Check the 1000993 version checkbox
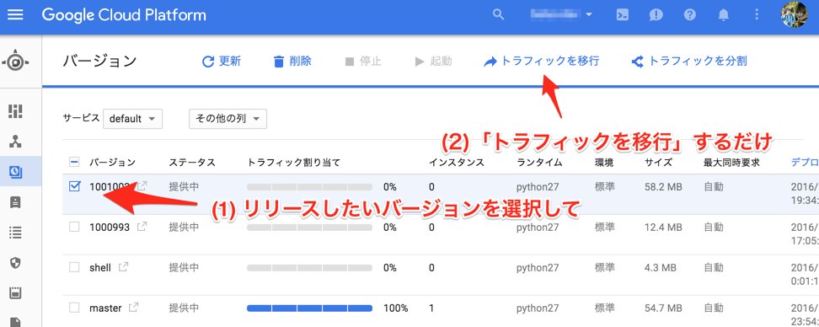The width and height of the screenshot is (819, 327). click(x=74, y=228)
